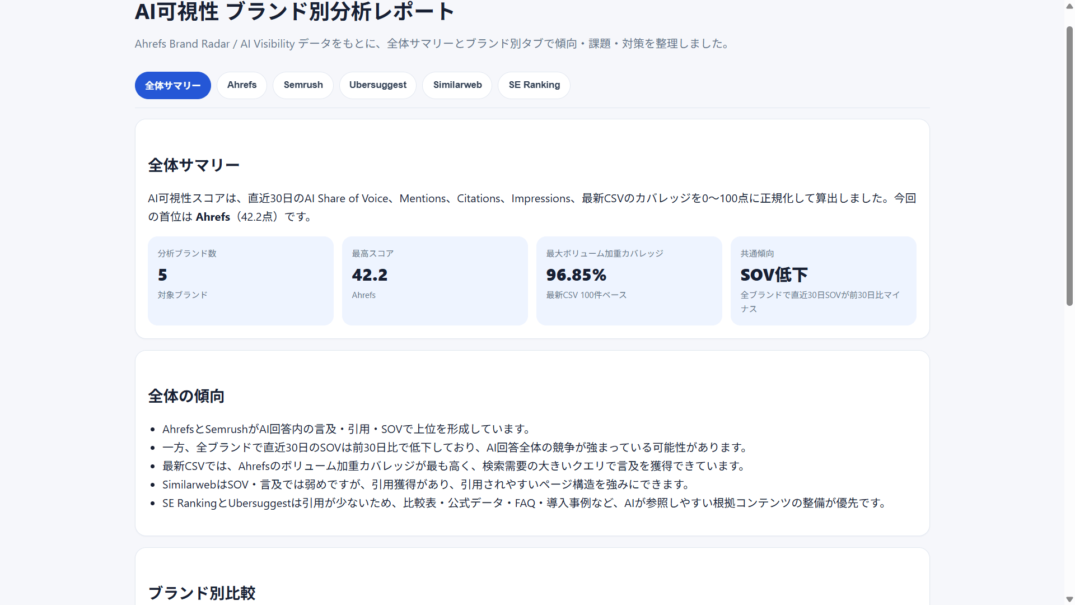Viewport: 1075px width, 605px height.
Task: Click the bullet starting with AhrefsとSemrushが
Action: 347,429
